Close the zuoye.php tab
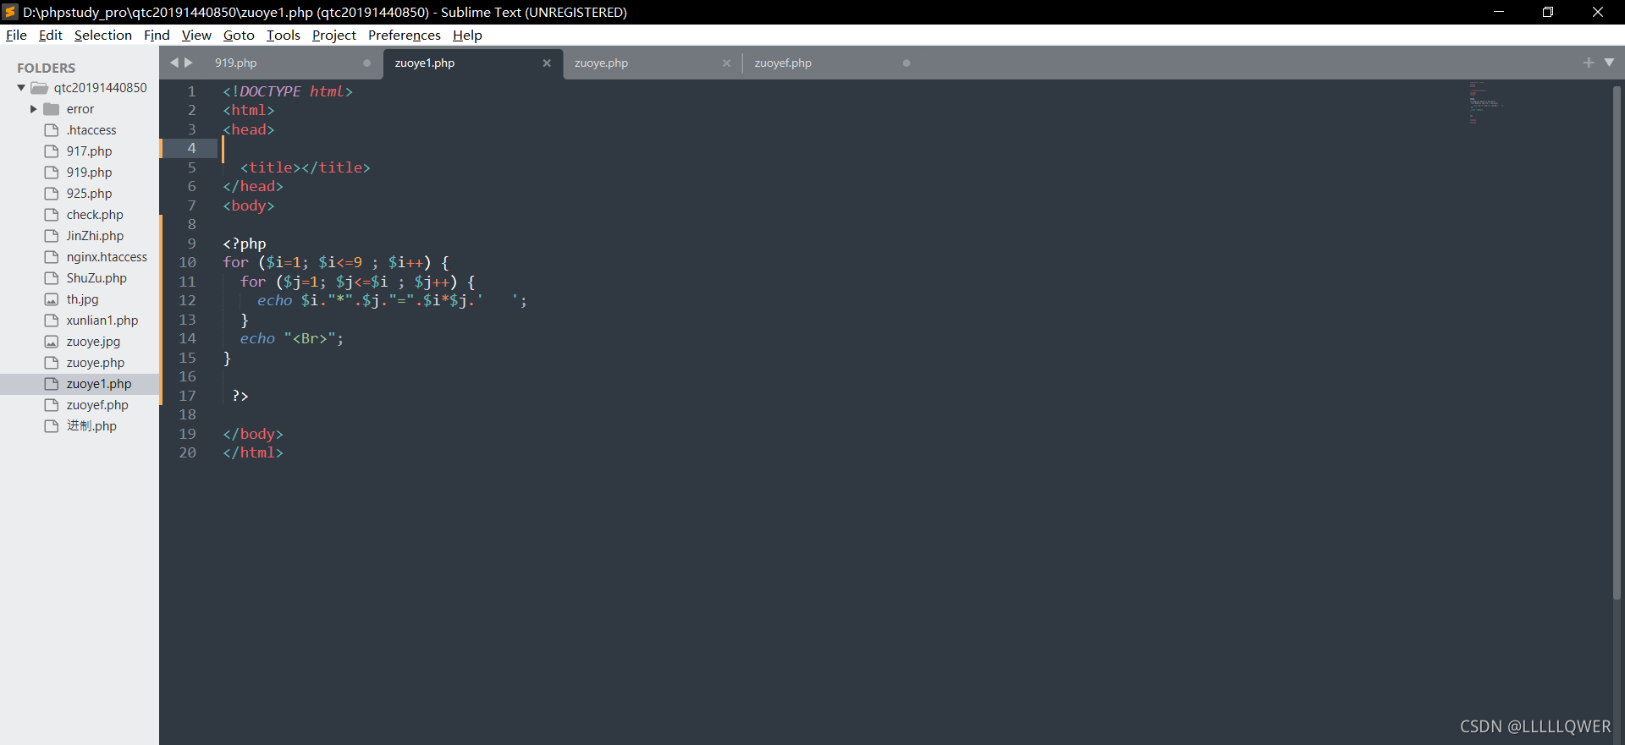This screenshot has height=745, width=1625. (726, 63)
